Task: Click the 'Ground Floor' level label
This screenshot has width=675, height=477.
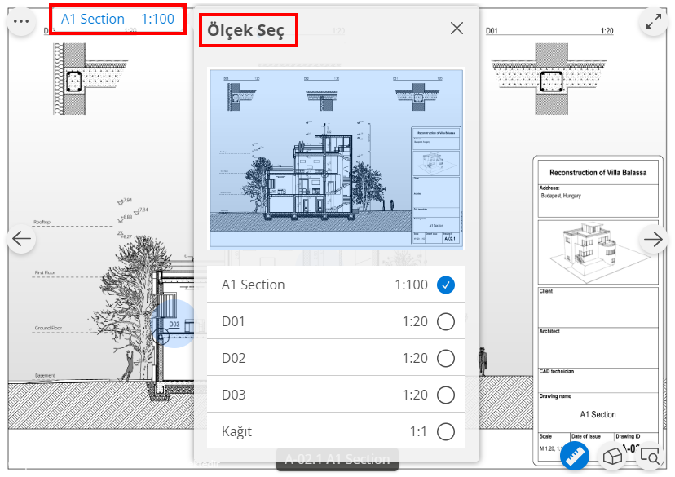Action: [48, 328]
